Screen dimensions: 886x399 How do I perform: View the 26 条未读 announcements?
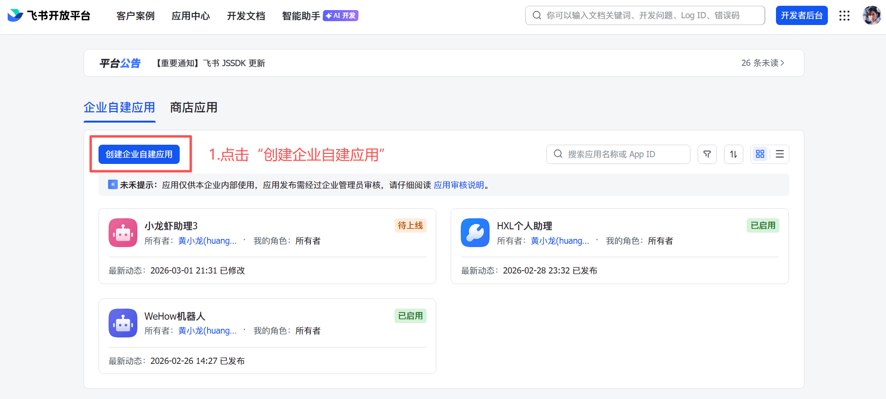pos(763,63)
